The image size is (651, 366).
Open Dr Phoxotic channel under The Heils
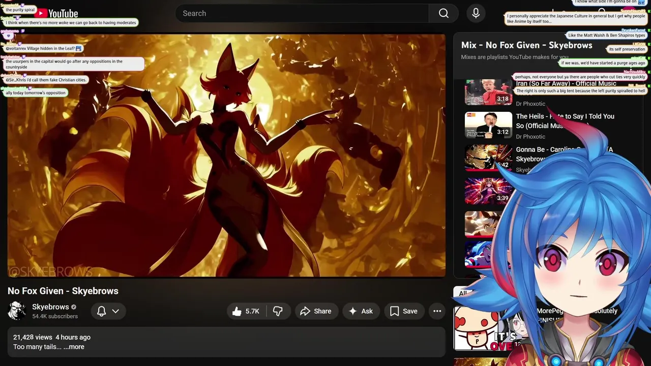click(x=530, y=136)
